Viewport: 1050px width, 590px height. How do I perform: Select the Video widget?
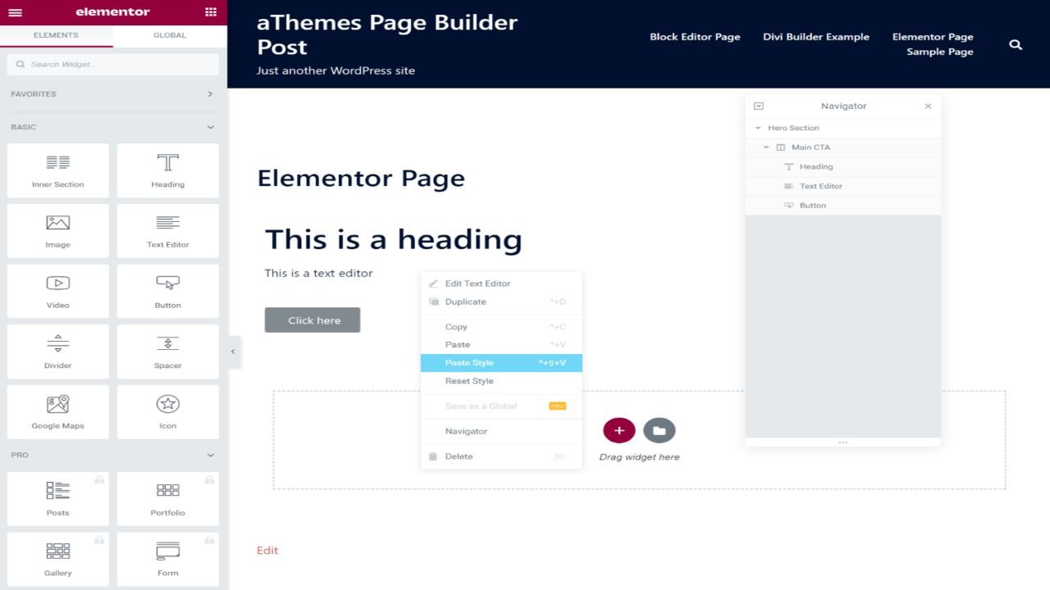pos(58,291)
